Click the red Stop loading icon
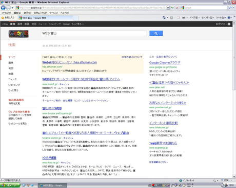 coord(177,8)
